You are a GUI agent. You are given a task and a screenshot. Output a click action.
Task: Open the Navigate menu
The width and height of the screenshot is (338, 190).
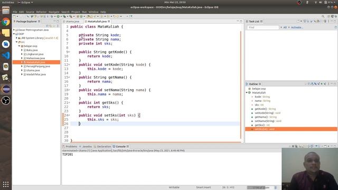[54, 12]
